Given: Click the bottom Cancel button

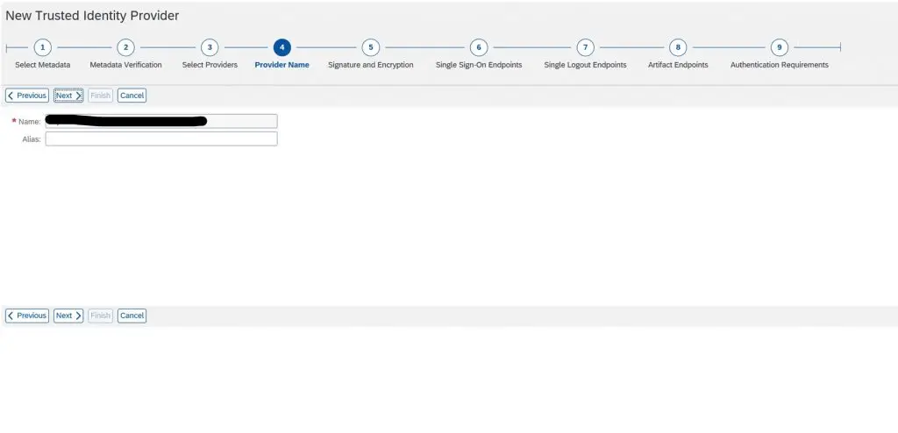Looking at the screenshot, I should pyautogui.click(x=132, y=316).
